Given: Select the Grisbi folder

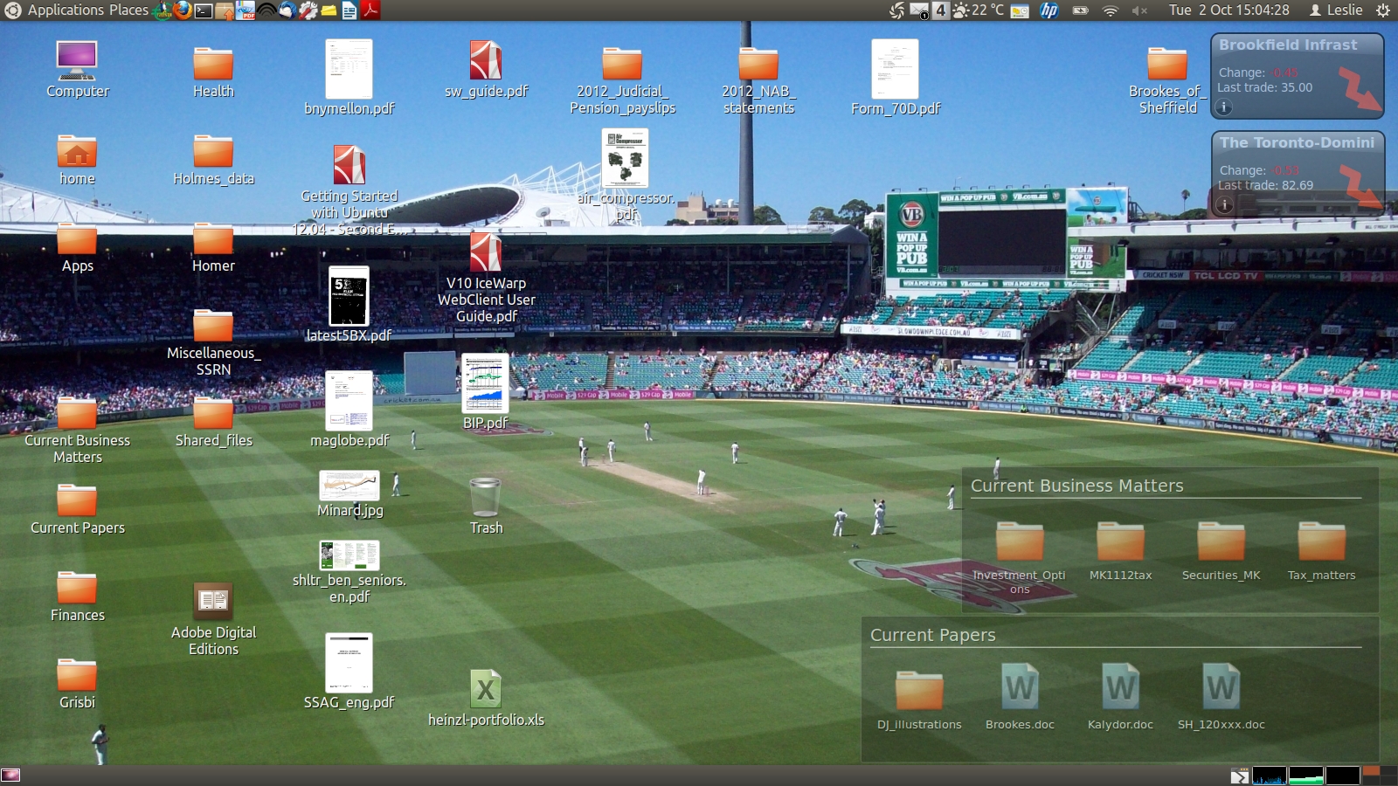Looking at the screenshot, I should tap(77, 684).
